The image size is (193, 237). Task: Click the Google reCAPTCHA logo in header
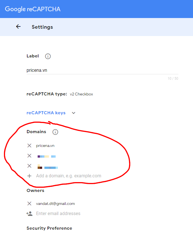click(x=33, y=9)
